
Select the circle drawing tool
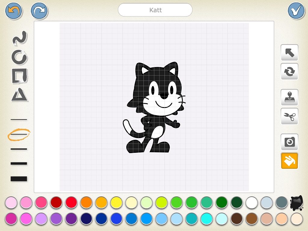tap(20, 57)
